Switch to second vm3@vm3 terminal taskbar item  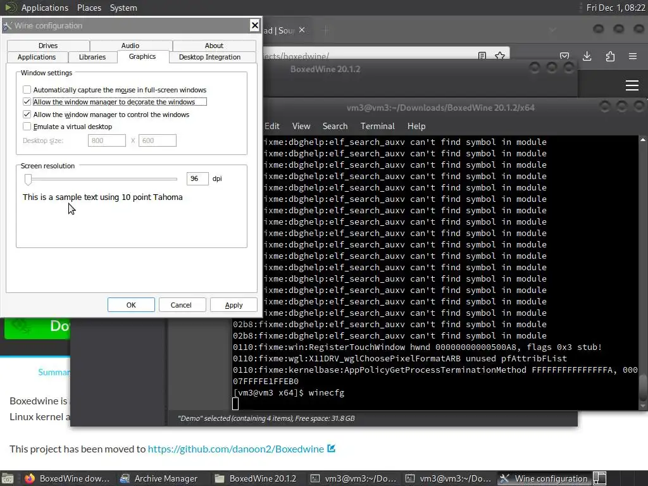click(x=449, y=478)
